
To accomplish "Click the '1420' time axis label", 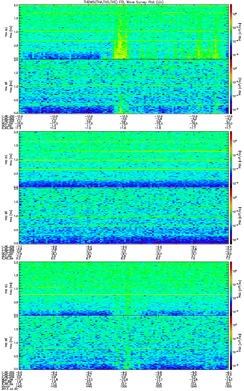I will click(54, 387).
